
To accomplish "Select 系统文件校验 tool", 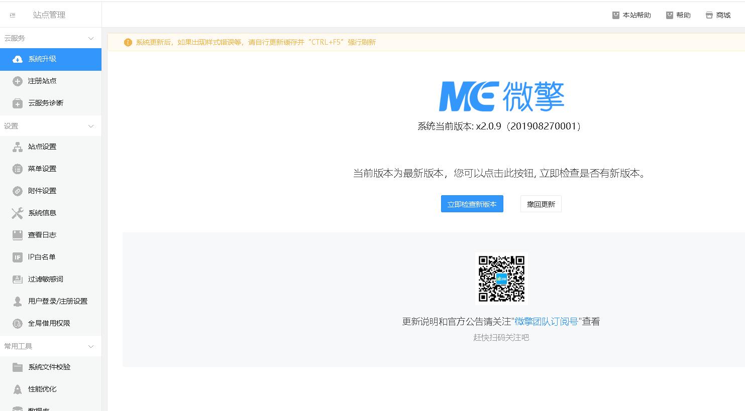I will [51, 367].
